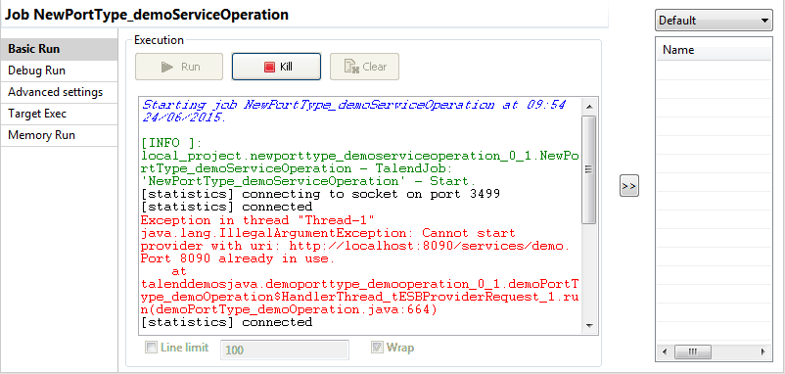Open Advanced settings tab
Image resolution: width=785 pixels, height=374 pixels.
[x=59, y=92]
